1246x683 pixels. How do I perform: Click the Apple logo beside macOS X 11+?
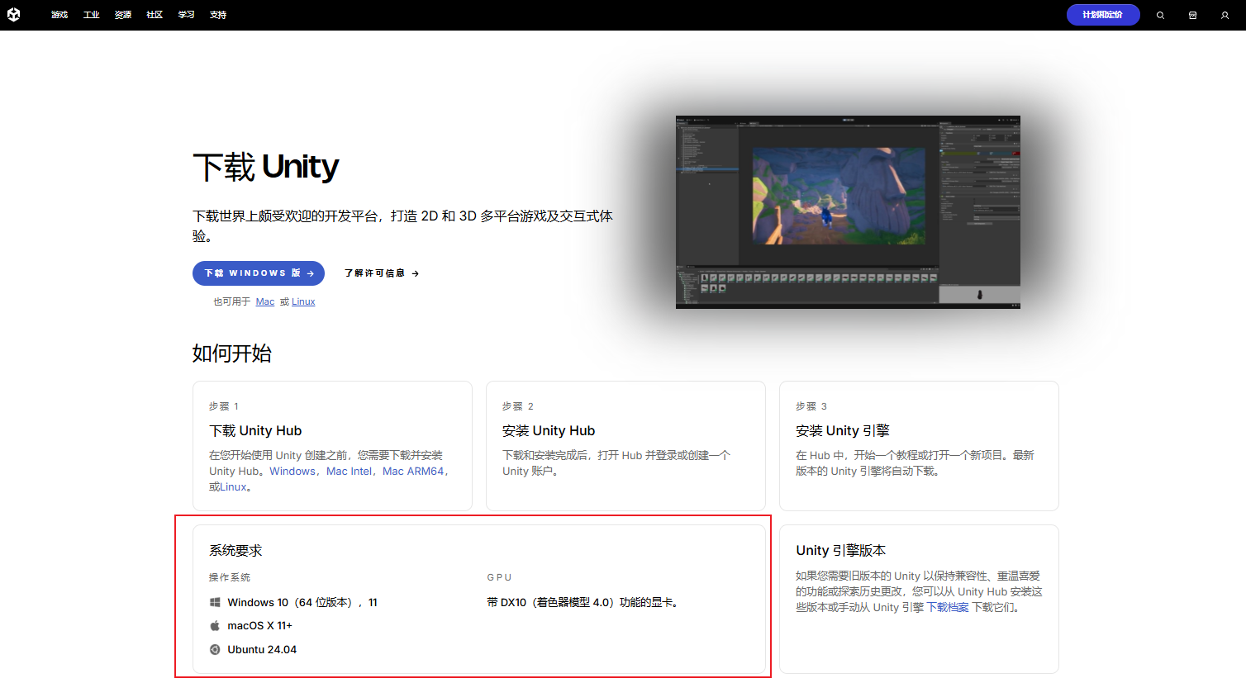tap(215, 625)
